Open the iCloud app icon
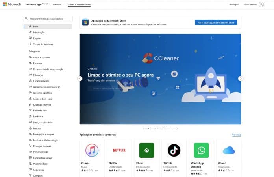274x177 pixels. pyautogui.click(x=228, y=150)
